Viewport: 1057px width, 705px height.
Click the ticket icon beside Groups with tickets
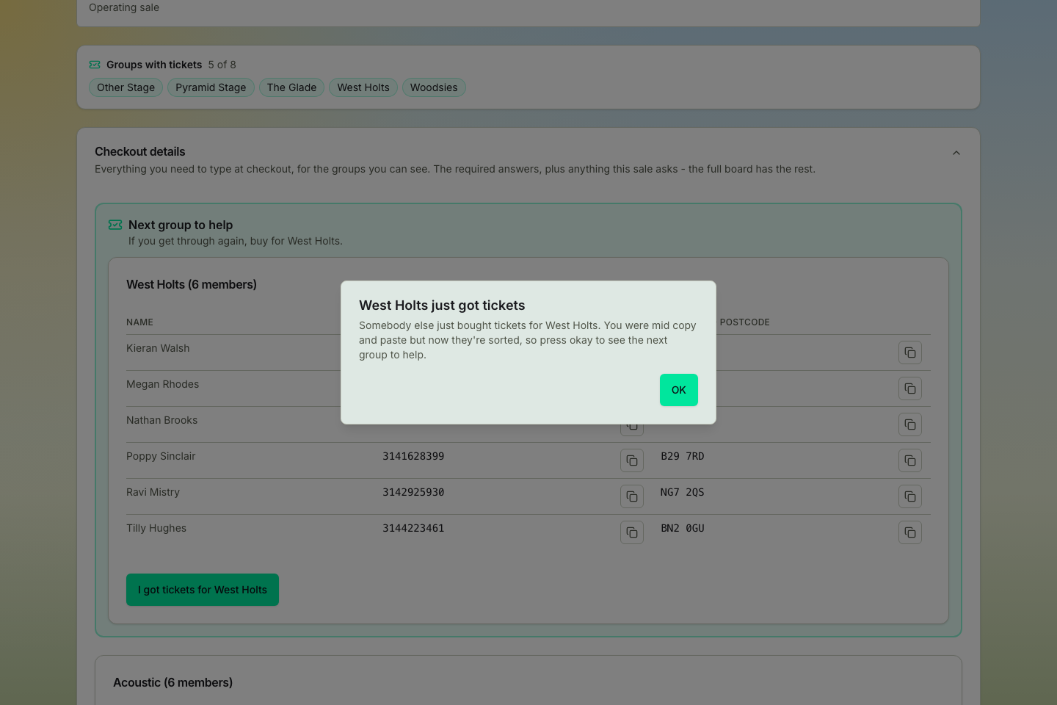pos(95,65)
